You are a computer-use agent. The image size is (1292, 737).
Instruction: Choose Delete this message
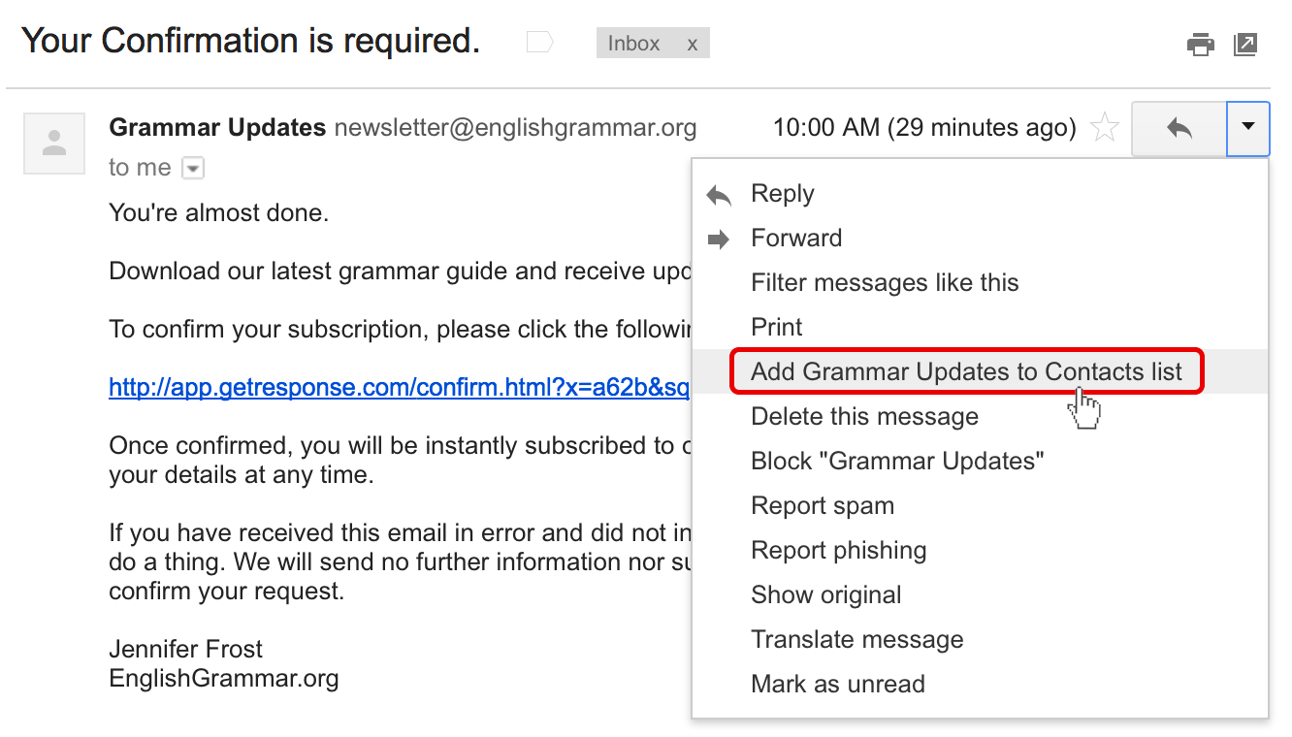click(x=864, y=417)
